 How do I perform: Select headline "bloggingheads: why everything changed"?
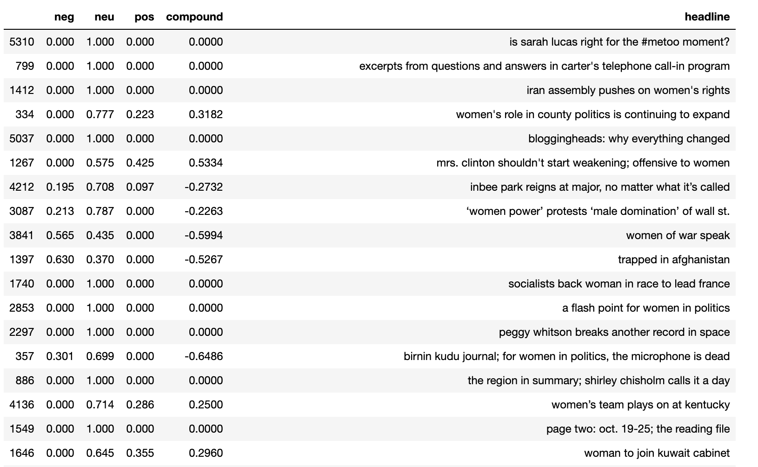[629, 139]
